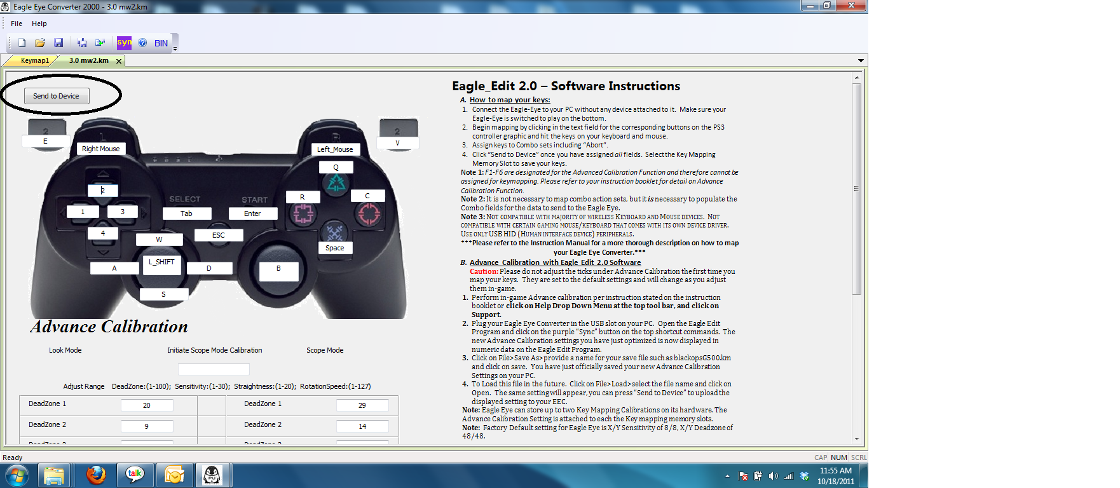Click the vertical scrollbar thumb
Viewport: 1120px width, 488px height.
coord(856,189)
